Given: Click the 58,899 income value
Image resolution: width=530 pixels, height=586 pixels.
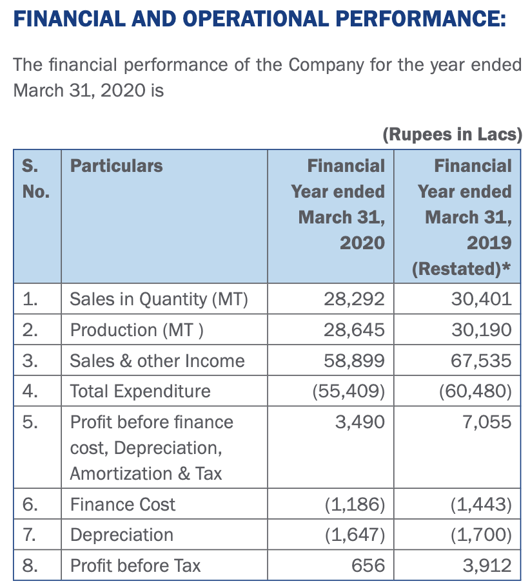Looking at the screenshot, I should [x=354, y=361].
